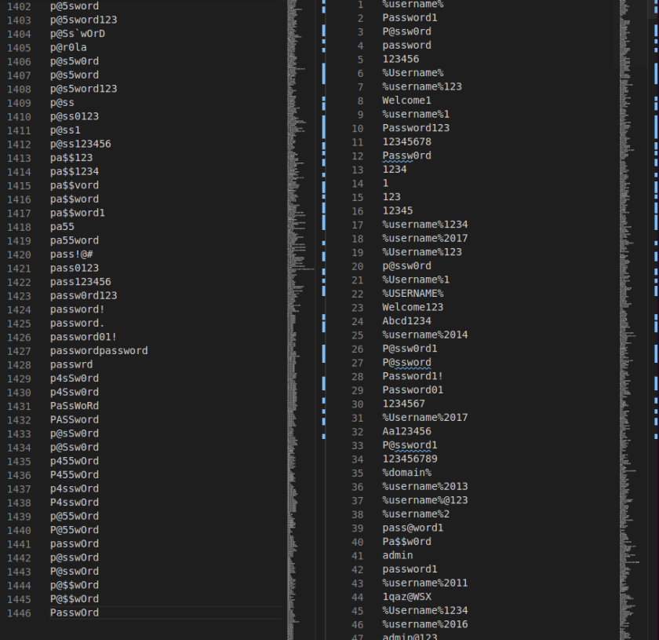Click 'passwordpassword' on line 1427
This screenshot has height=640, width=659.
click(x=99, y=351)
